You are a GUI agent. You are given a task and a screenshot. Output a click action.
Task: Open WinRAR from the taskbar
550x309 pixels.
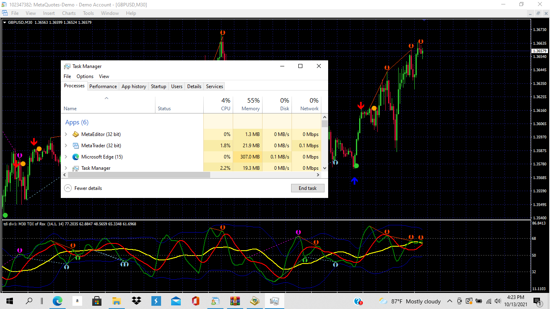pyautogui.click(x=235, y=301)
